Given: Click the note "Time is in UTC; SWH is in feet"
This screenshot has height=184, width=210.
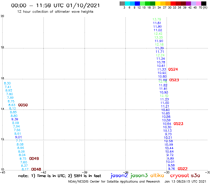Looking at the screenshot, I should tap(60, 176).
